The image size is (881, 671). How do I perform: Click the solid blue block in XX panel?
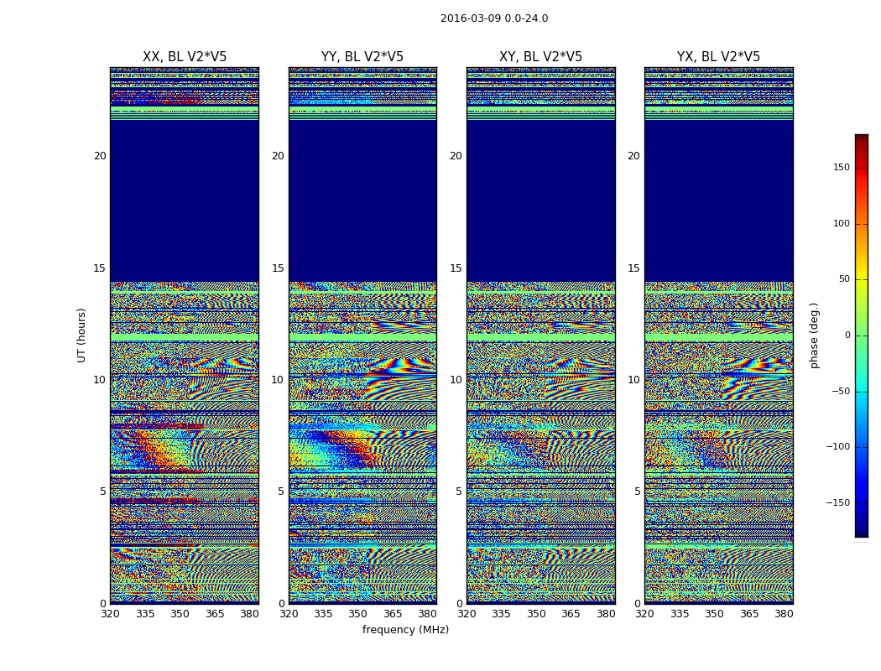[x=184, y=201]
